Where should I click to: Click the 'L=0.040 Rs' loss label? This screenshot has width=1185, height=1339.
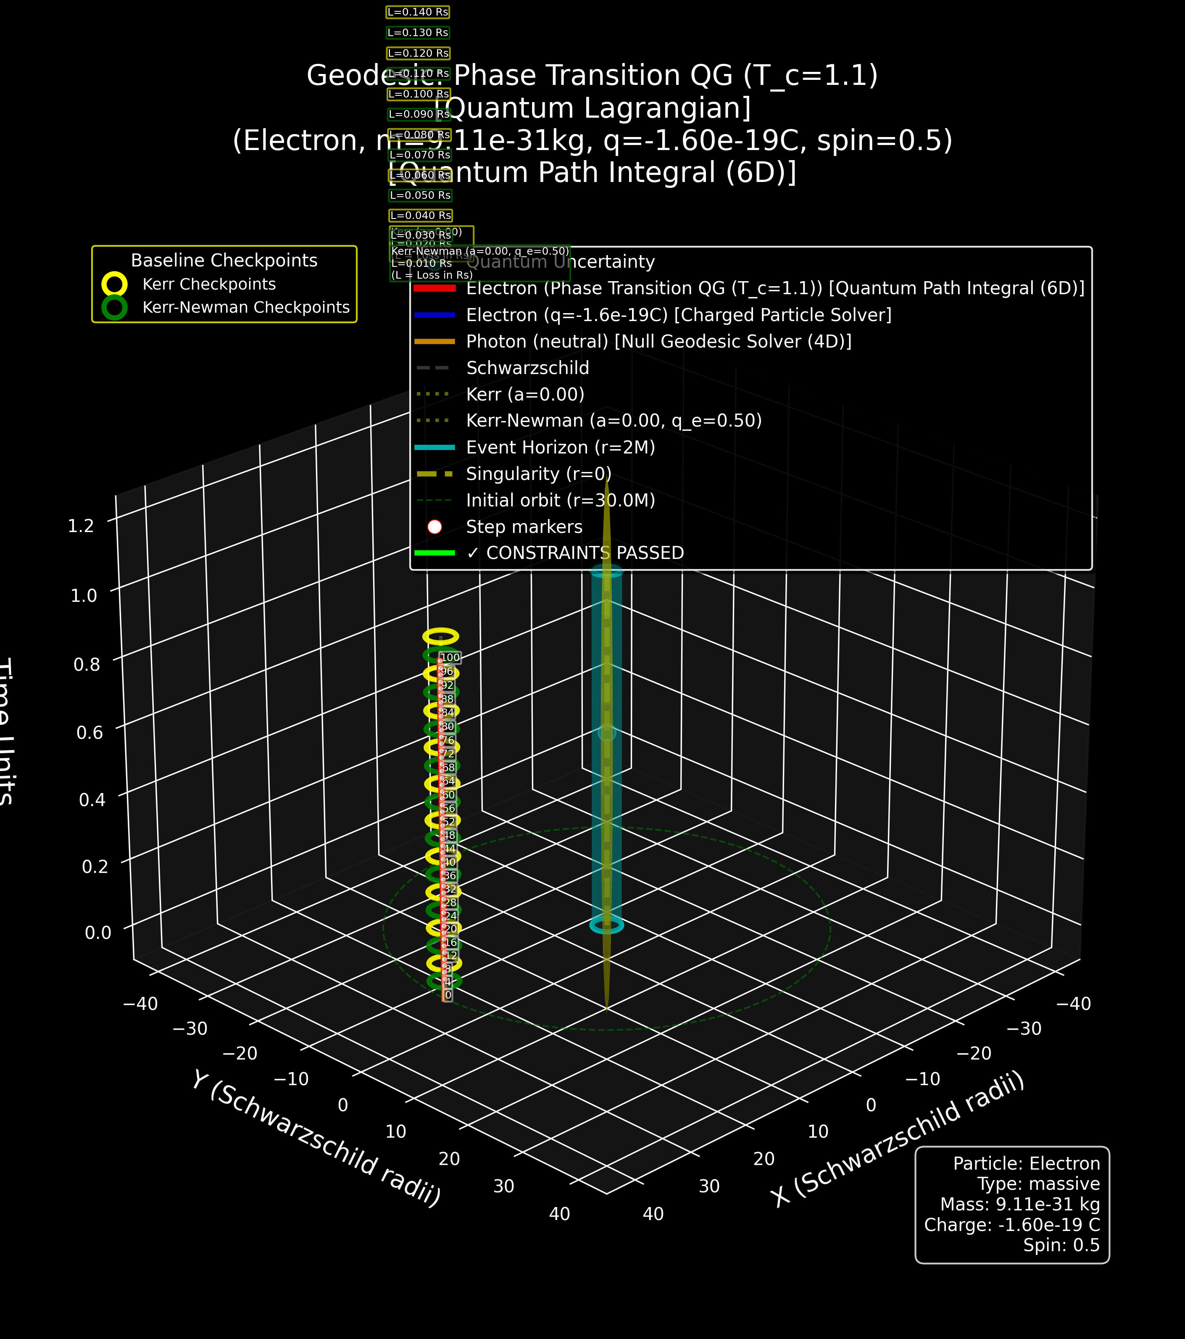pyautogui.click(x=421, y=215)
